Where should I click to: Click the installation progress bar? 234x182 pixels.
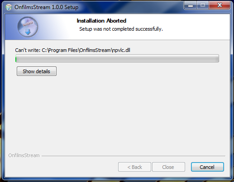(x=117, y=58)
